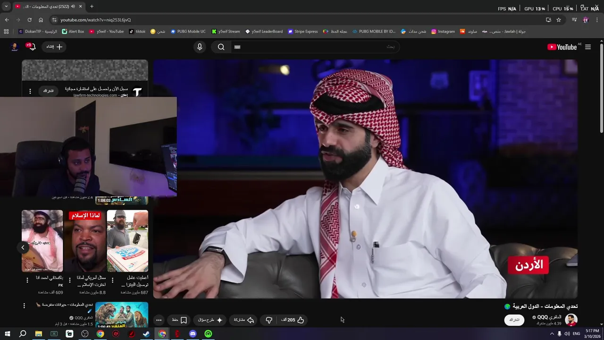Open options for the pizza short

112,280
